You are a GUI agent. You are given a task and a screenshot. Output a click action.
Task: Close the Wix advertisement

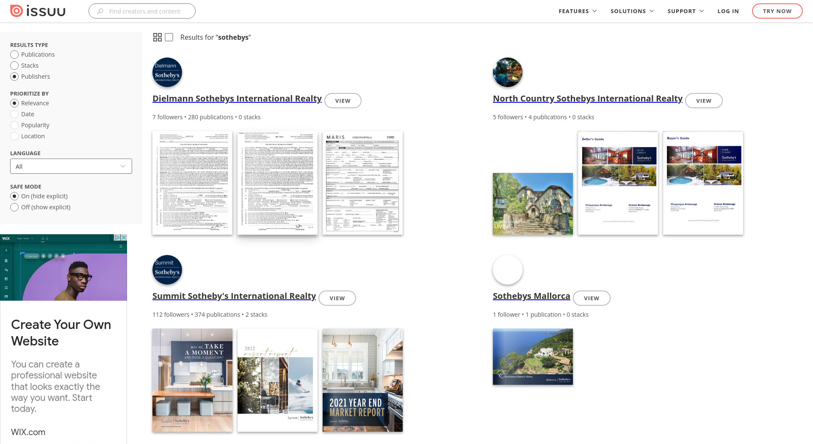click(124, 238)
